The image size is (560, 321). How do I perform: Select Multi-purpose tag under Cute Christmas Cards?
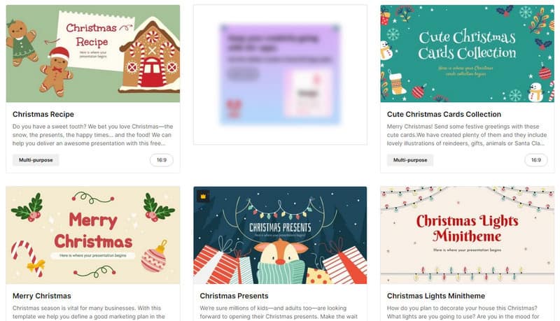pos(410,160)
